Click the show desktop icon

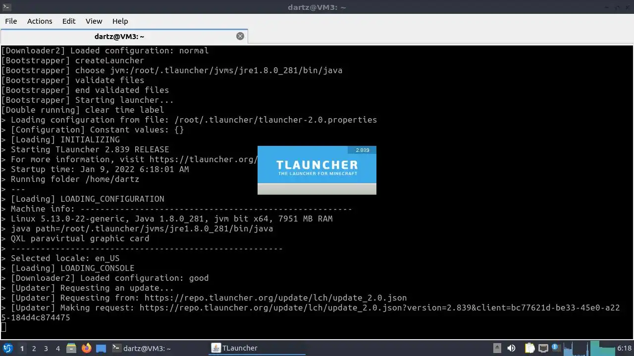101,348
